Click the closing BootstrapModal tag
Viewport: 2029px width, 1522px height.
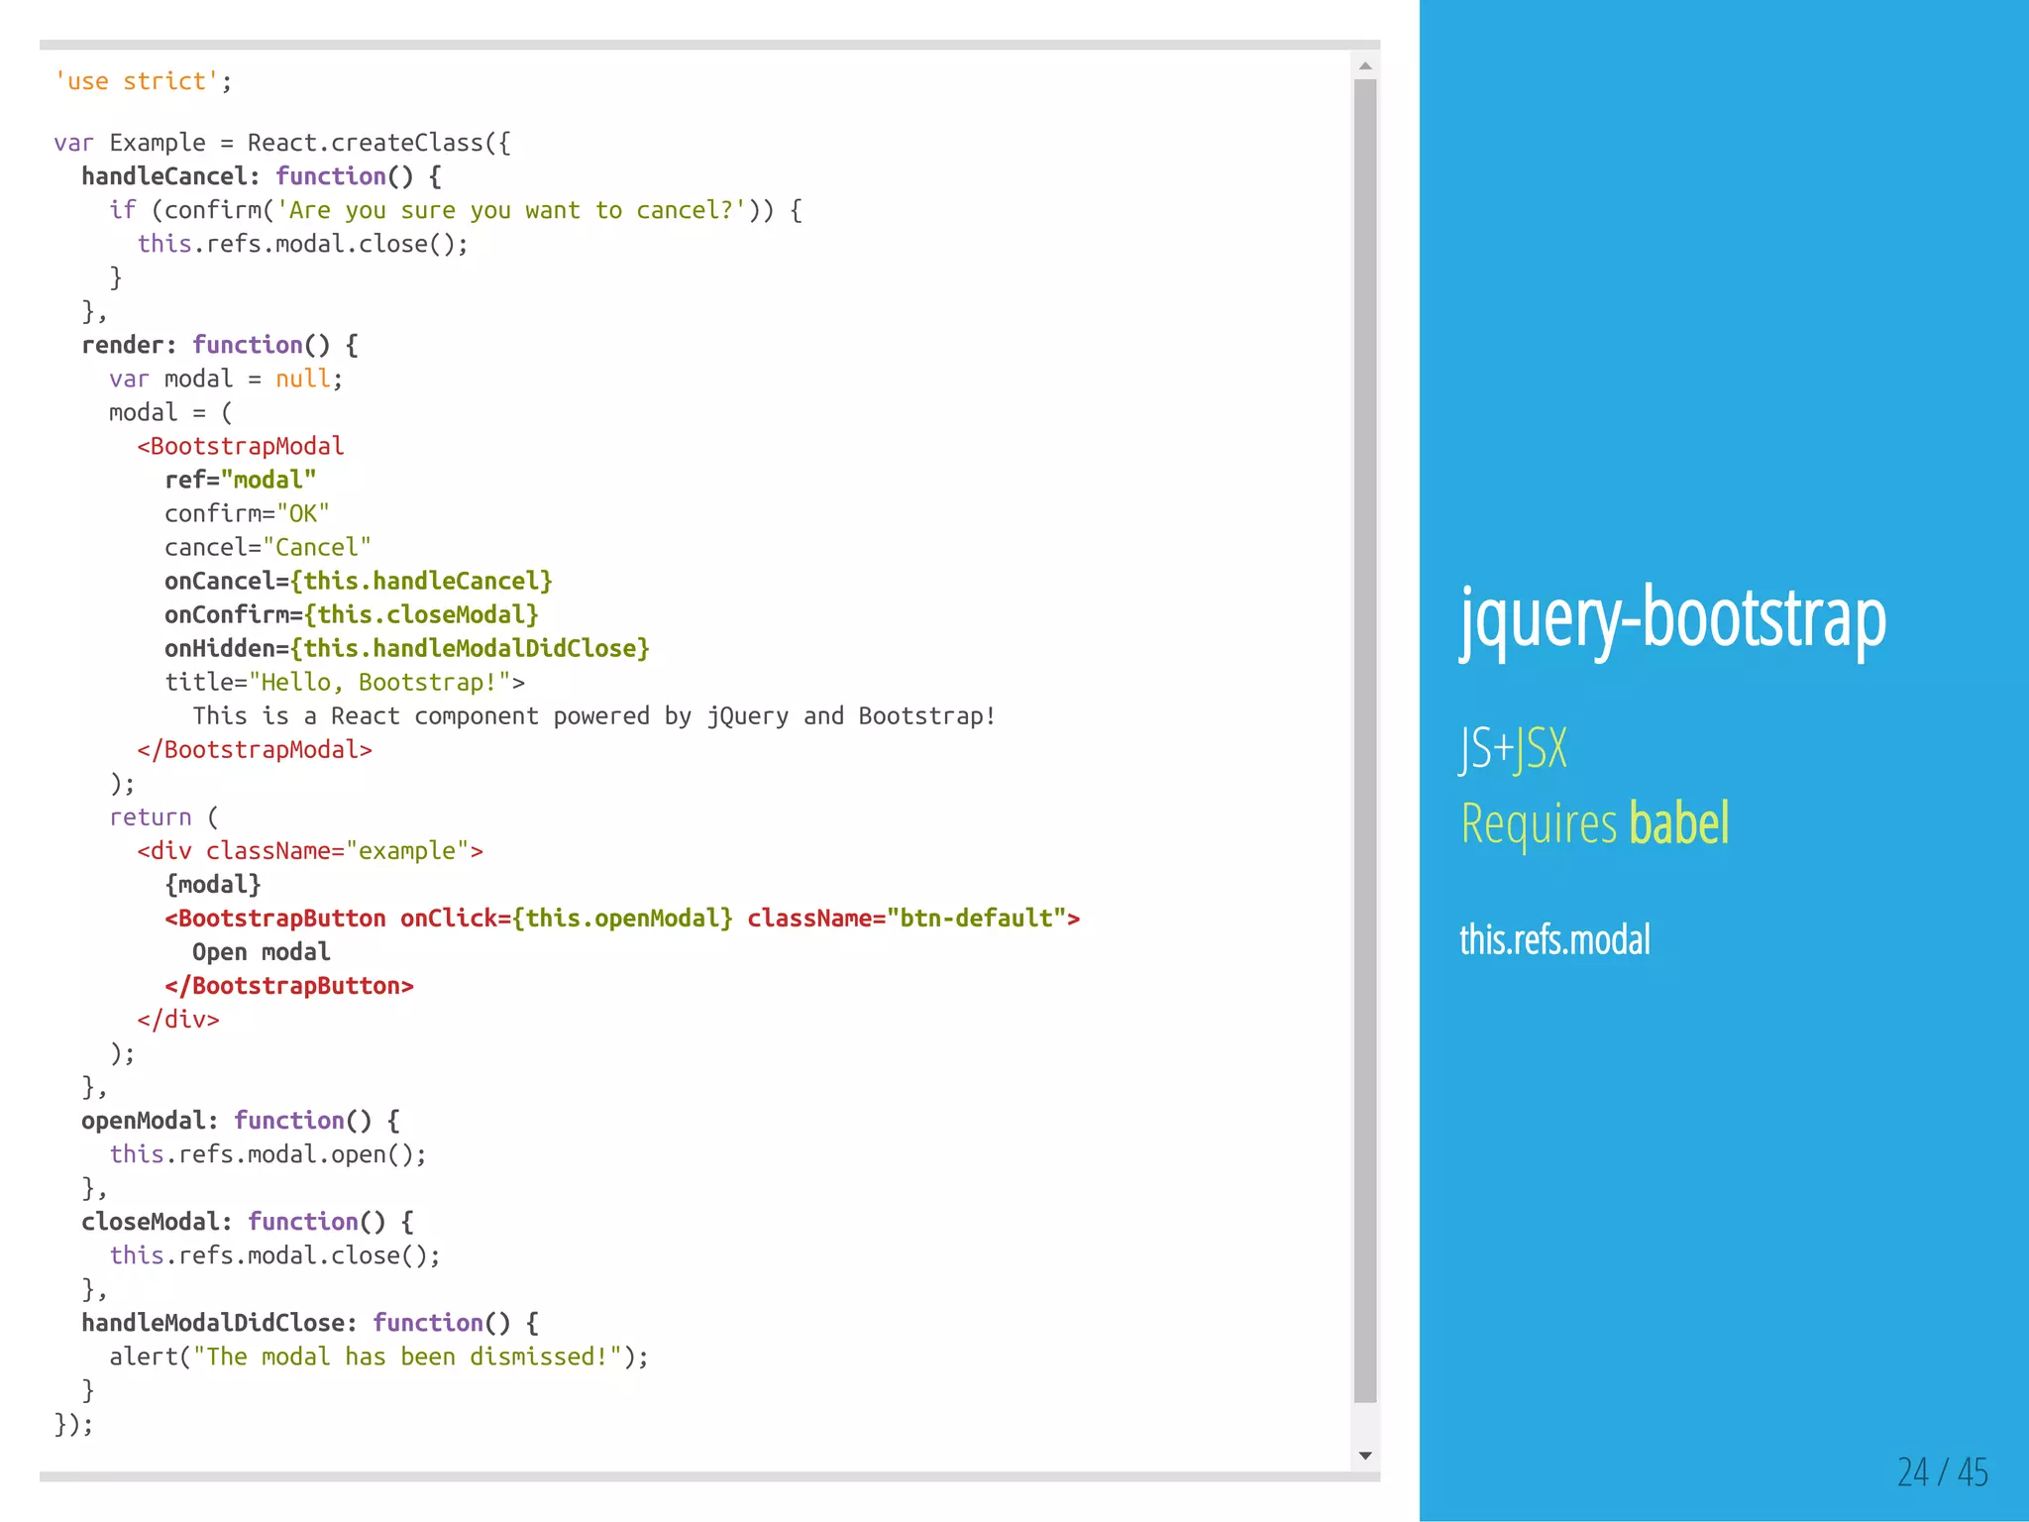(255, 749)
